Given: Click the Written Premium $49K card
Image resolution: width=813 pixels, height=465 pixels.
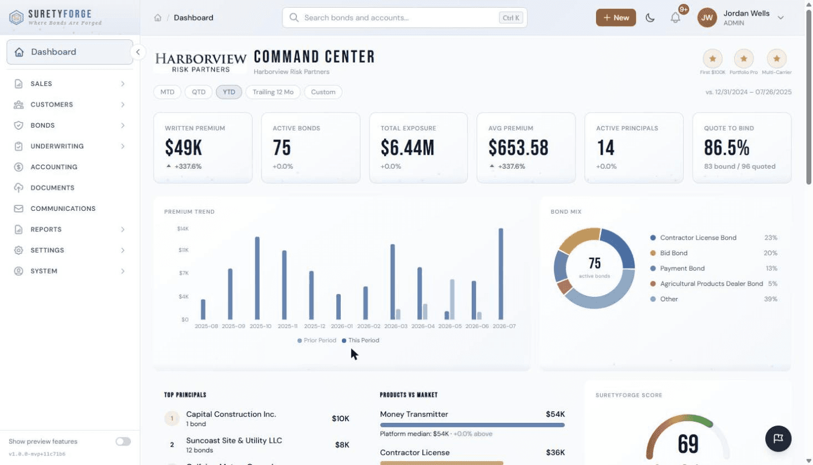Looking at the screenshot, I should pyautogui.click(x=203, y=148).
